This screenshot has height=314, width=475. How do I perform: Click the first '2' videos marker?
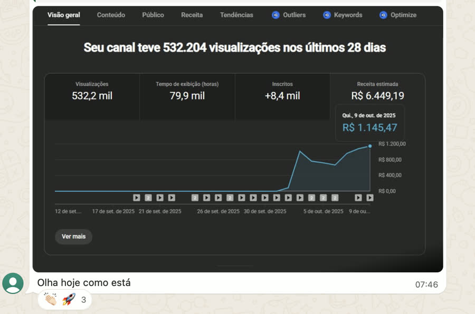click(148, 198)
